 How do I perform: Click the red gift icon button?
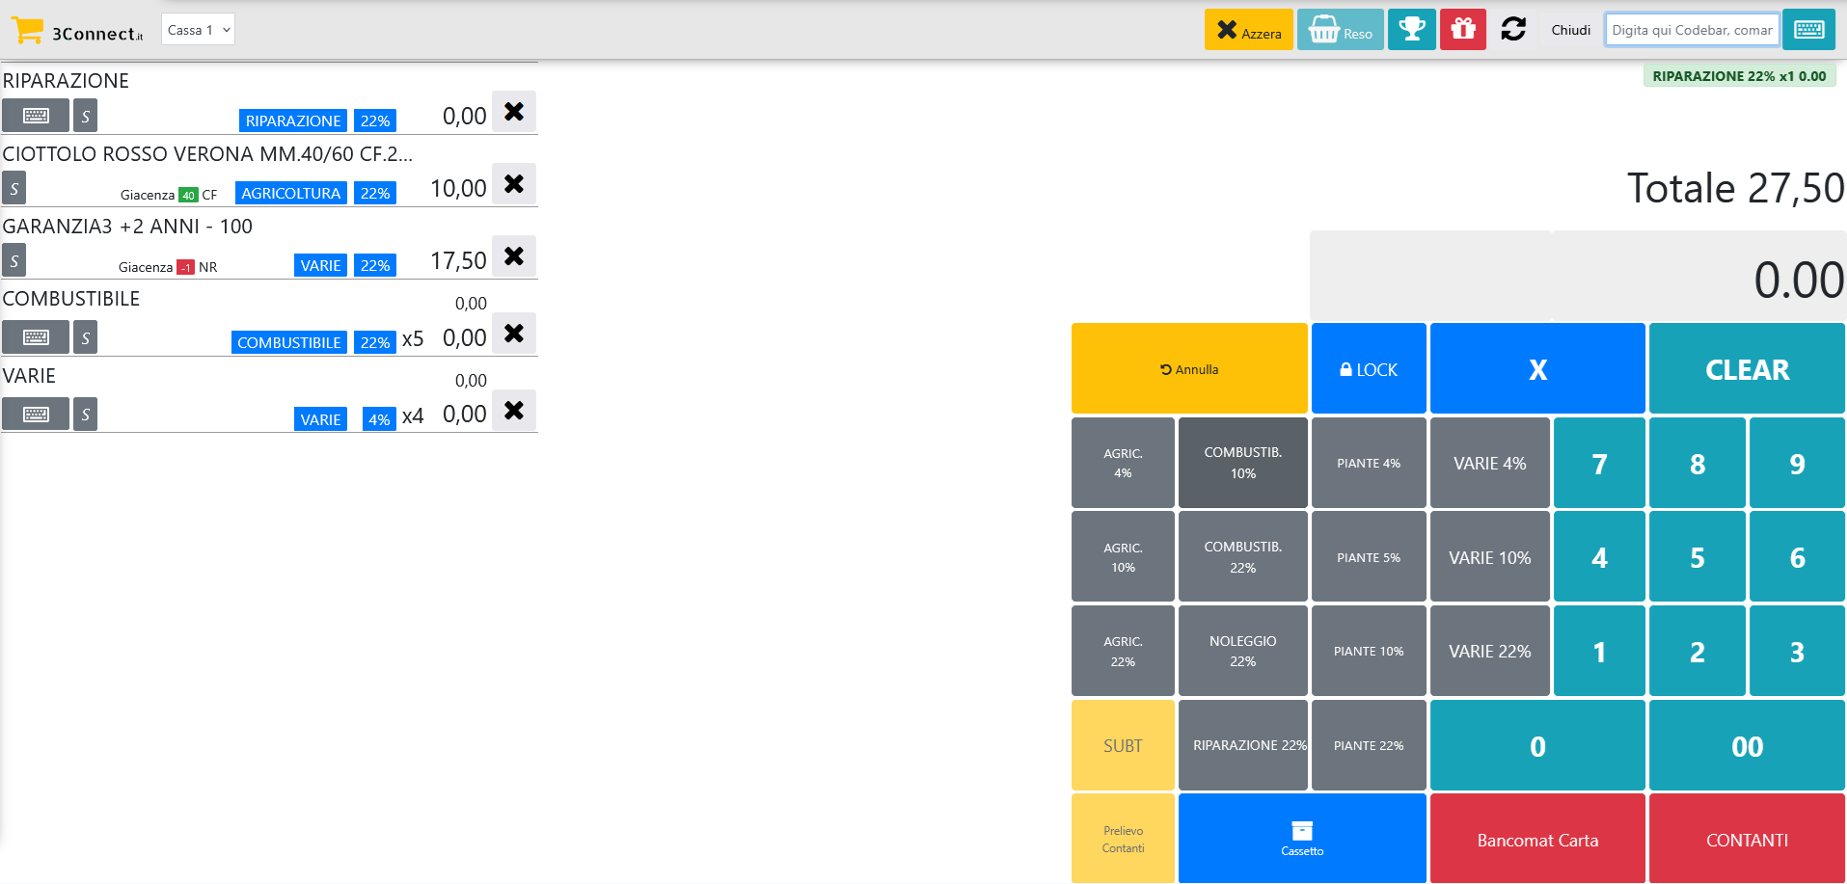click(1462, 30)
